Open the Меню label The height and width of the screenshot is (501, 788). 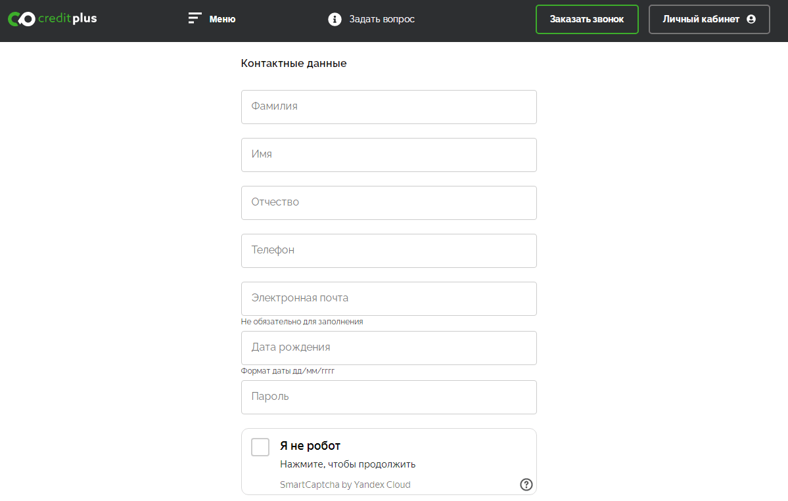(x=223, y=19)
